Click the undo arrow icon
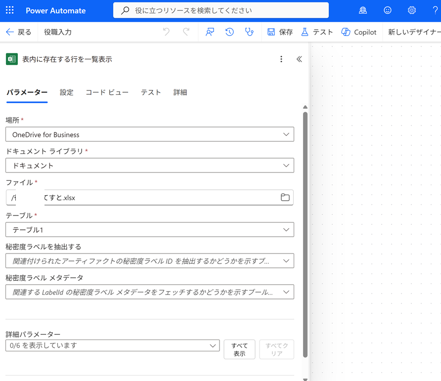 click(x=166, y=32)
